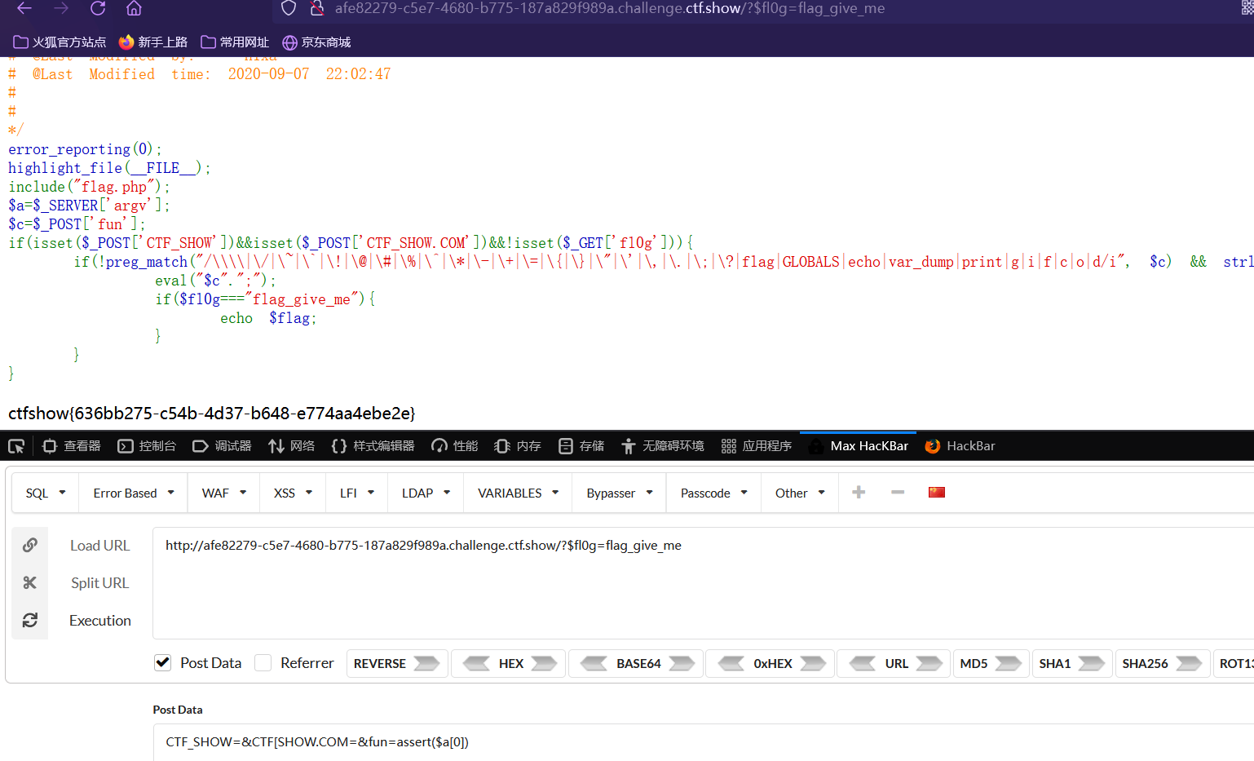The height and width of the screenshot is (761, 1254).
Task: Expand the SQL dropdown menu
Action: (x=46, y=493)
